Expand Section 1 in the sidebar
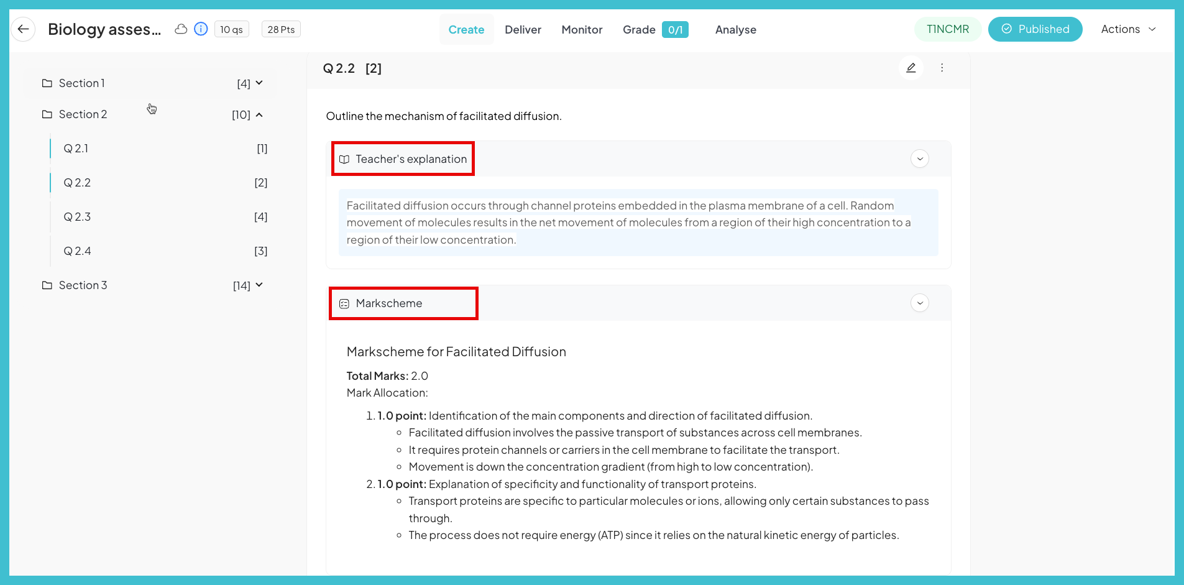 pos(260,82)
